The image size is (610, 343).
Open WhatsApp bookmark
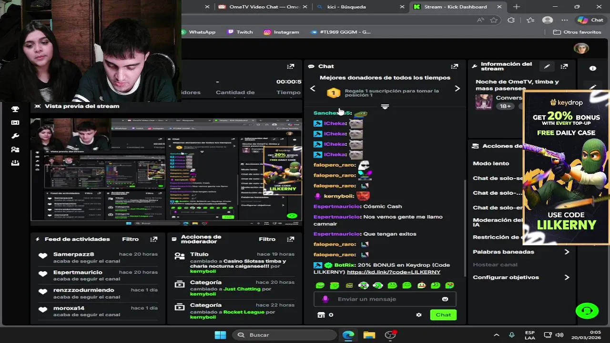pyautogui.click(x=198, y=32)
